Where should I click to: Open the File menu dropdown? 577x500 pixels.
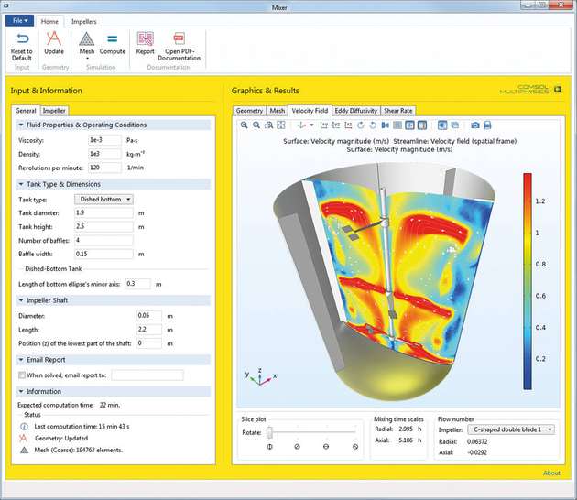click(19, 20)
